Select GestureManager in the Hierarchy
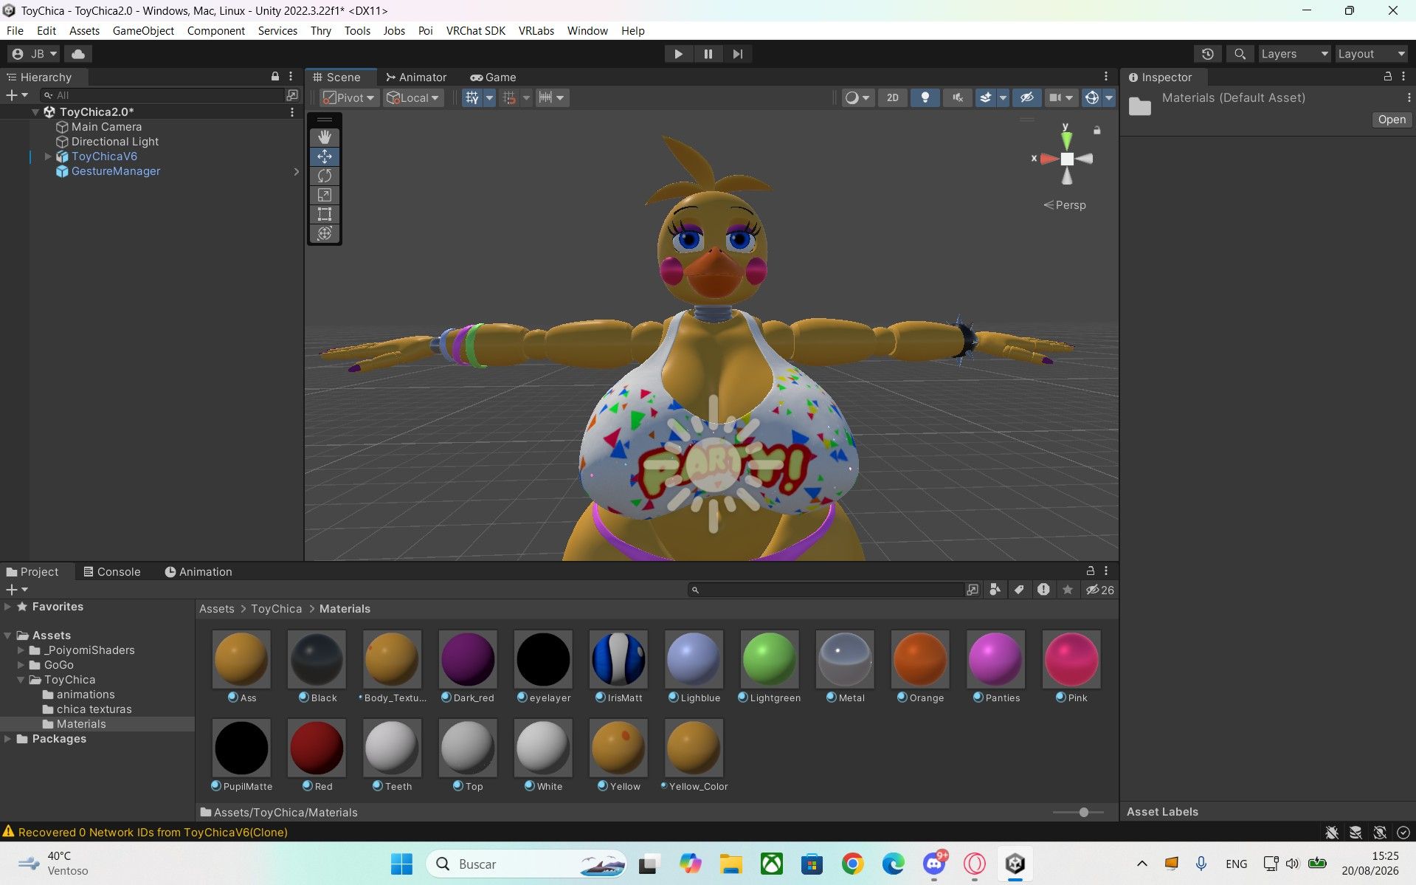This screenshot has height=885, width=1416. click(116, 171)
